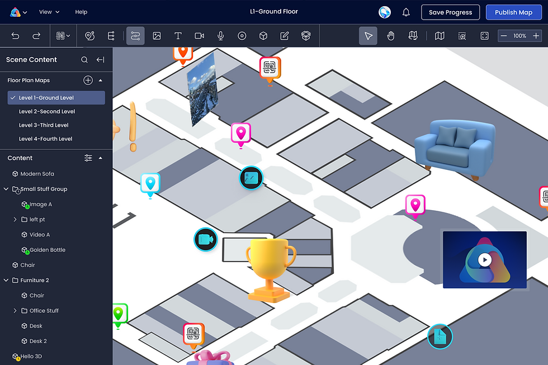Screen dimensions: 548x365
Task: Select the Text tool in the toolbar
Action: click(178, 36)
